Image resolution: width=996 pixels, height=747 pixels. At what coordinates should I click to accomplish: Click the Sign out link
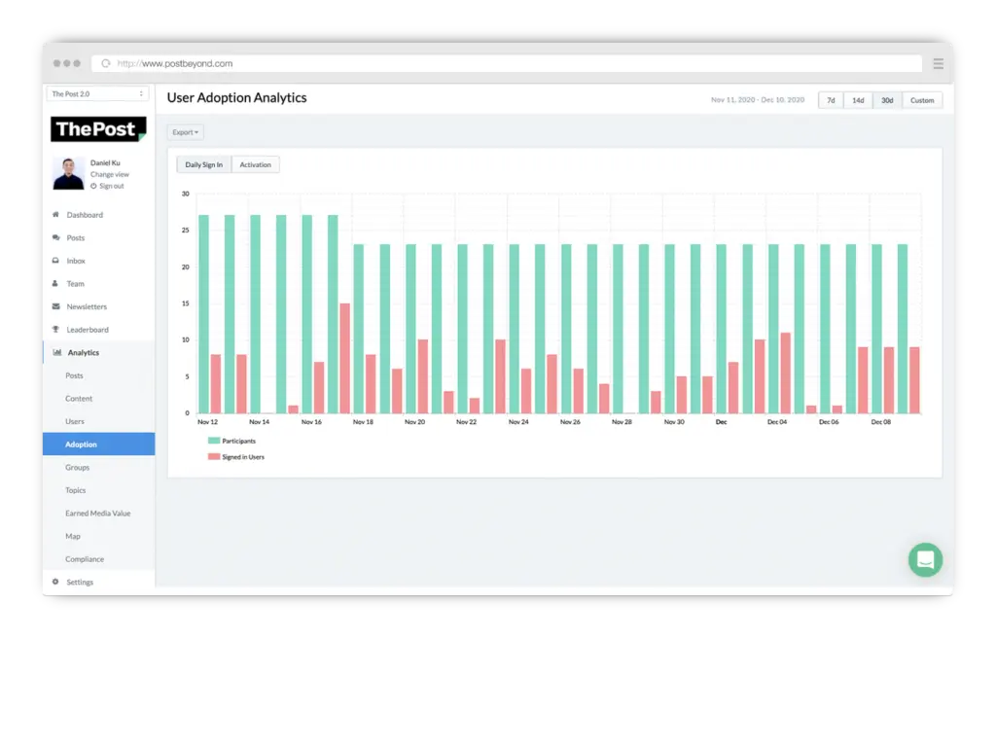click(110, 186)
